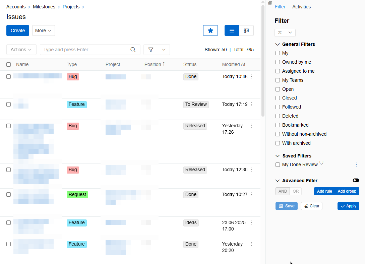Click the tag icon beside My Done Review
The height and width of the screenshot is (264, 365).
[x=321, y=162]
